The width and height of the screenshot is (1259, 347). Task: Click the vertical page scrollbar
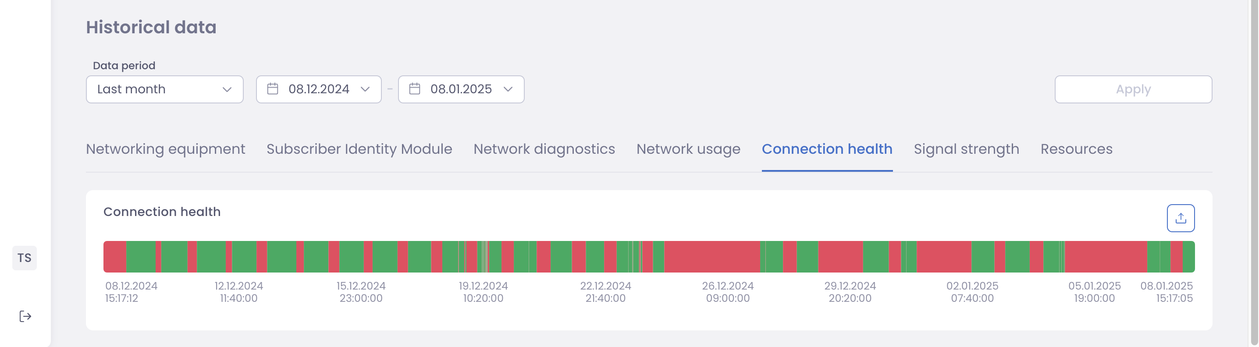tap(1254, 171)
